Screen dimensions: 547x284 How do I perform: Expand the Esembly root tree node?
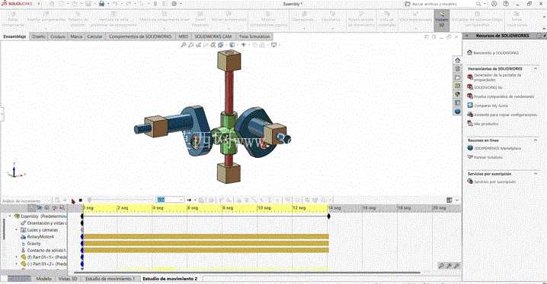pyautogui.click(x=10, y=216)
